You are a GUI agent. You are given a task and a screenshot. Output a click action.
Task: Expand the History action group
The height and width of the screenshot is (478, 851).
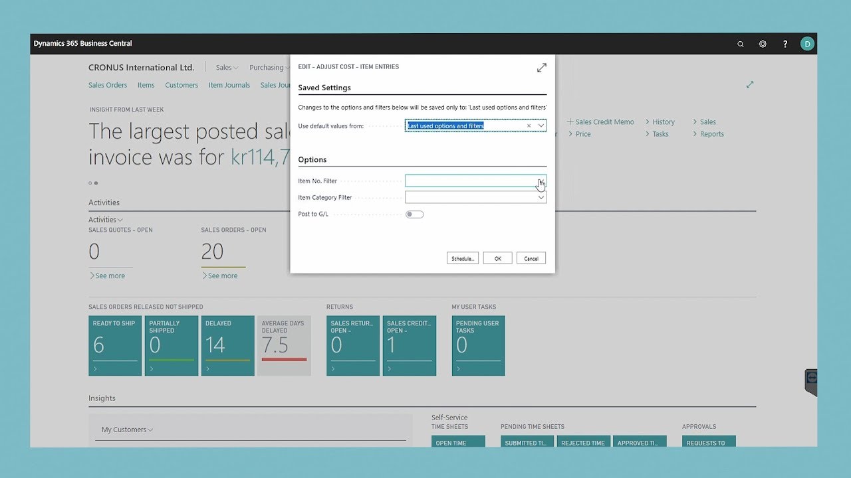click(660, 122)
